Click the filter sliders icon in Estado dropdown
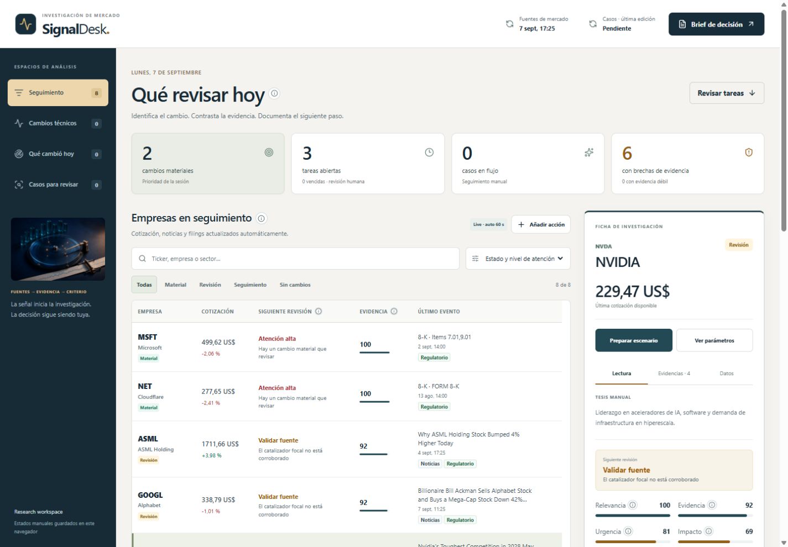Viewport: 788px width, 547px height. tap(476, 259)
